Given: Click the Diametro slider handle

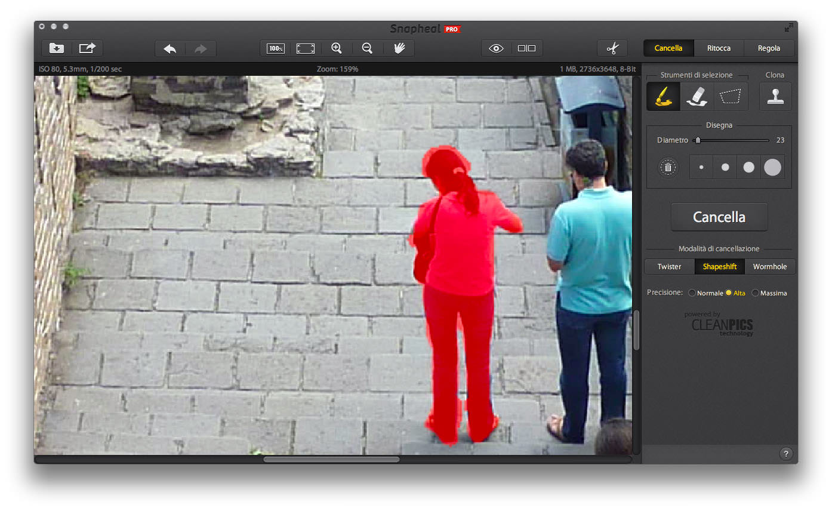Looking at the screenshot, I should click(697, 140).
